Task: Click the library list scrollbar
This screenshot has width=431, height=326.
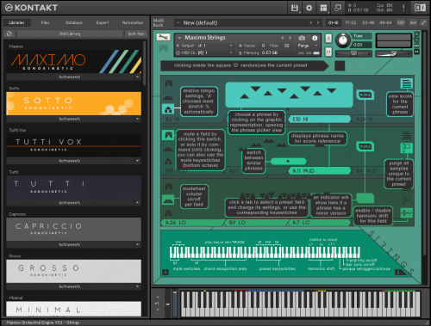Action: click(144, 63)
